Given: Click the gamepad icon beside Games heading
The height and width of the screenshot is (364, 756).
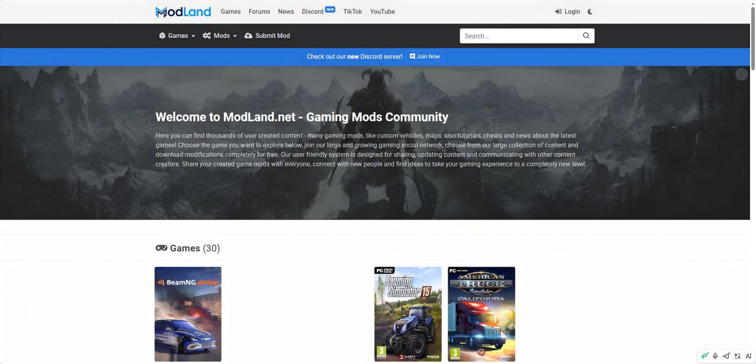Looking at the screenshot, I should click(x=161, y=248).
